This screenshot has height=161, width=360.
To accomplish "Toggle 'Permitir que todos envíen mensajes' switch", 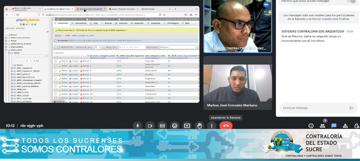I will pos(351,1).
